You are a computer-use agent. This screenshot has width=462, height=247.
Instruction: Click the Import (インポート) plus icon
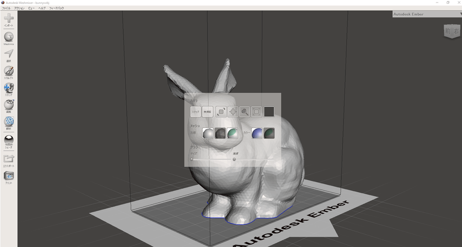pos(9,18)
